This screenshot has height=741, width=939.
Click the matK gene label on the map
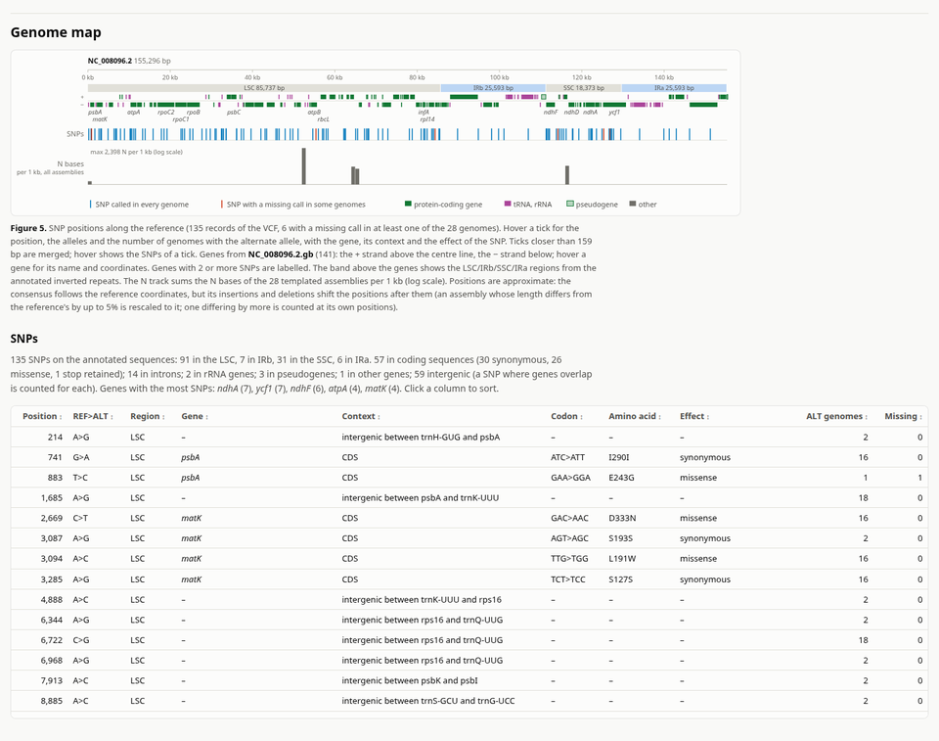tap(100, 119)
